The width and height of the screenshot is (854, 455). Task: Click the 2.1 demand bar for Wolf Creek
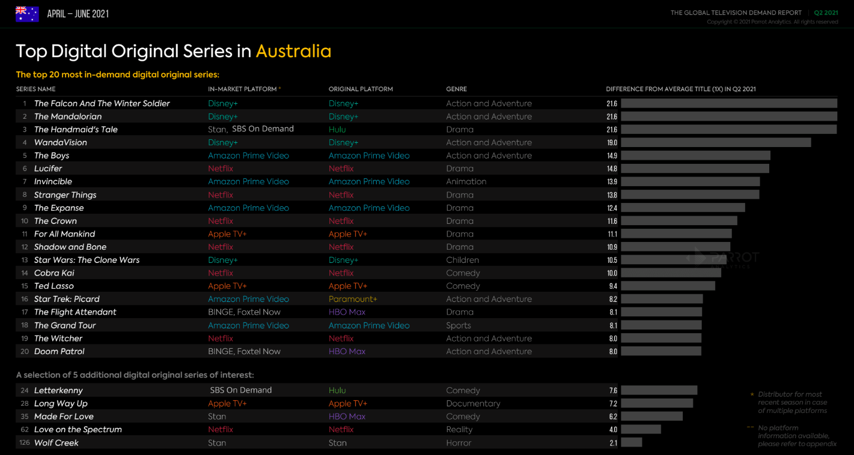(632, 442)
